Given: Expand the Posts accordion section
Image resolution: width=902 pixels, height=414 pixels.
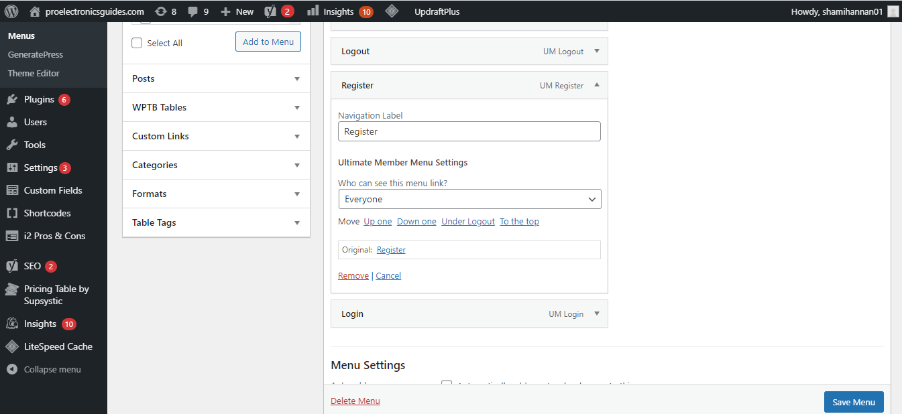Looking at the screenshot, I should [216, 78].
